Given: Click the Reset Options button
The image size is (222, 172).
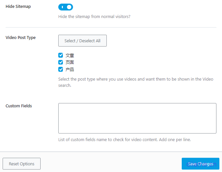Looking at the screenshot, I should [x=22, y=164].
